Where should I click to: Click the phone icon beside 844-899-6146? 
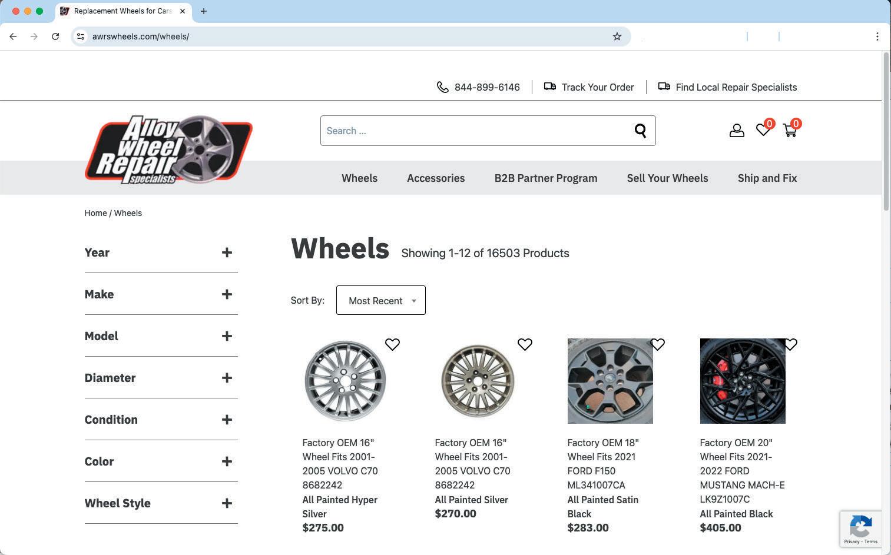tap(443, 87)
